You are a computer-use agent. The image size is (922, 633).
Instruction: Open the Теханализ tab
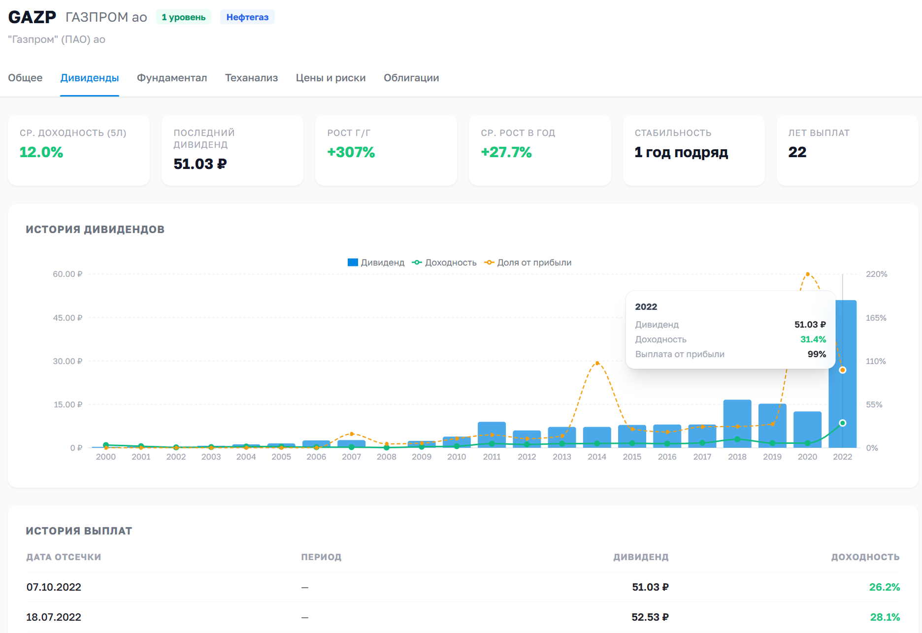251,78
